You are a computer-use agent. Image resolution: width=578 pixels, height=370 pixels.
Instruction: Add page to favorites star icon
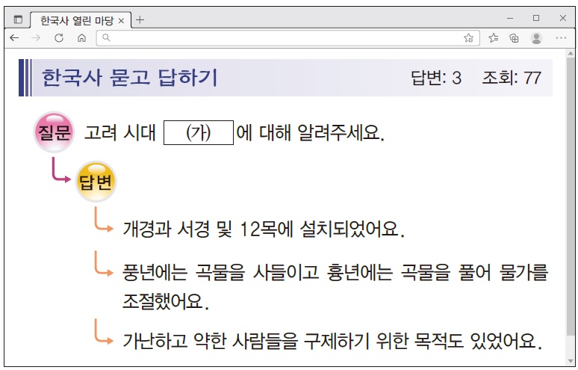tap(468, 37)
